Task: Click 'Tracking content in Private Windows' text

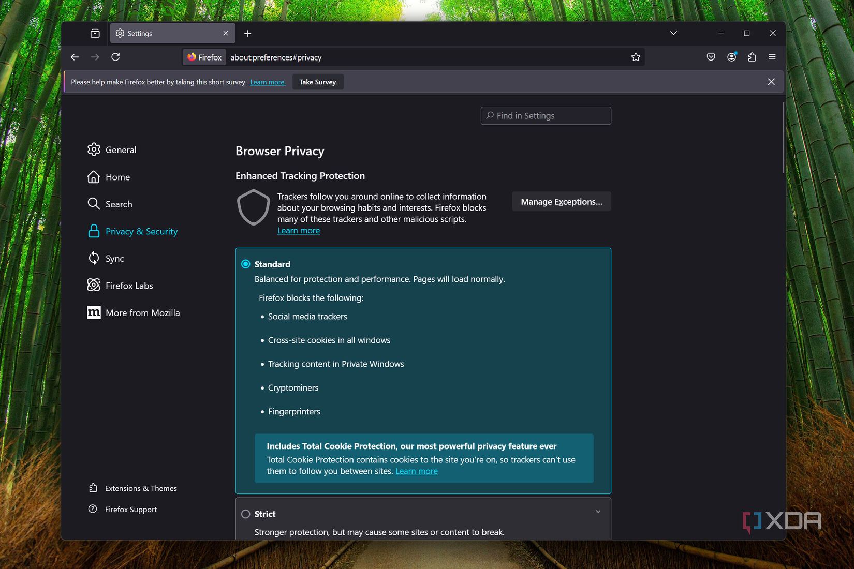Action: [x=336, y=364]
